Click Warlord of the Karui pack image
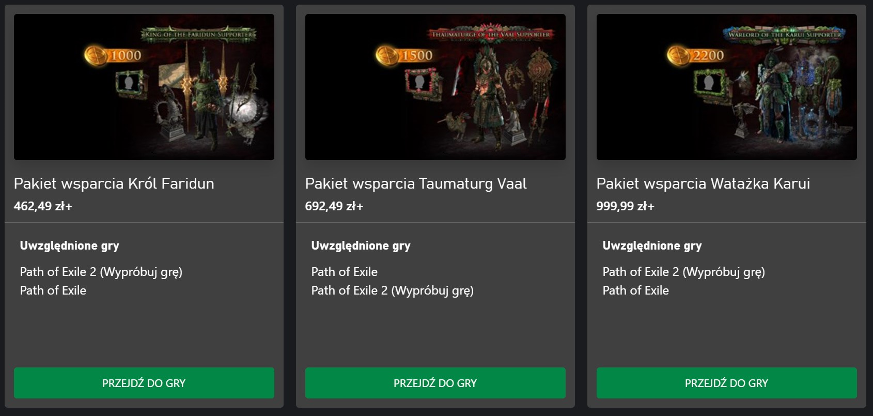This screenshot has height=416, width=873. pyautogui.click(x=726, y=87)
